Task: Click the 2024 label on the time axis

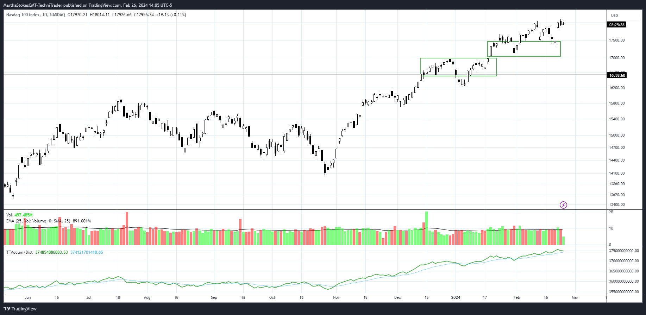Action: [456, 297]
